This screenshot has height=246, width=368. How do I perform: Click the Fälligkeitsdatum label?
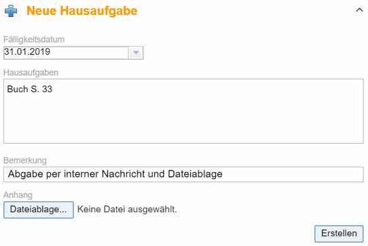pyautogui.click(x=34, y=39)
